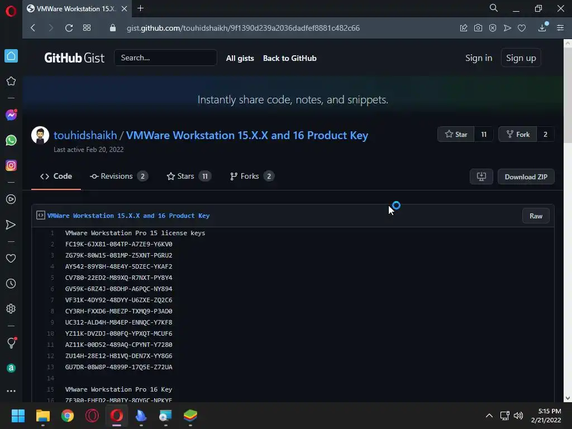Click the address bar padlock icon

point(113,28)
